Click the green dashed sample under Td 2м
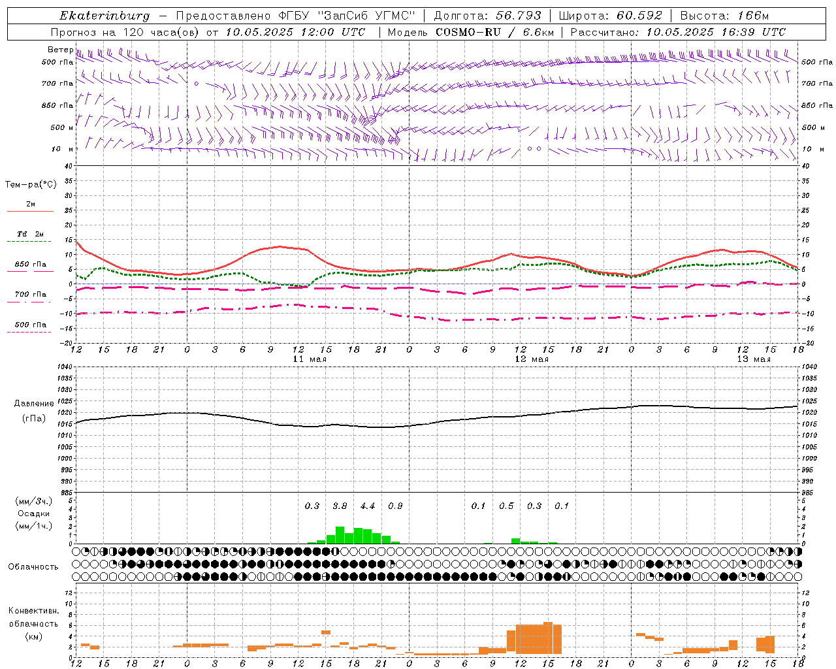 click(x=29, y=242)
